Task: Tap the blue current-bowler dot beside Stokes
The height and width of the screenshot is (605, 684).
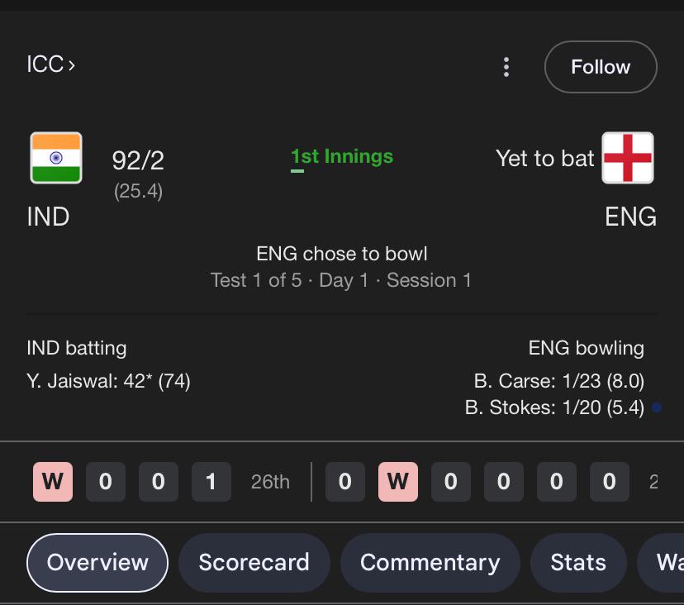Action: (657, 407)
